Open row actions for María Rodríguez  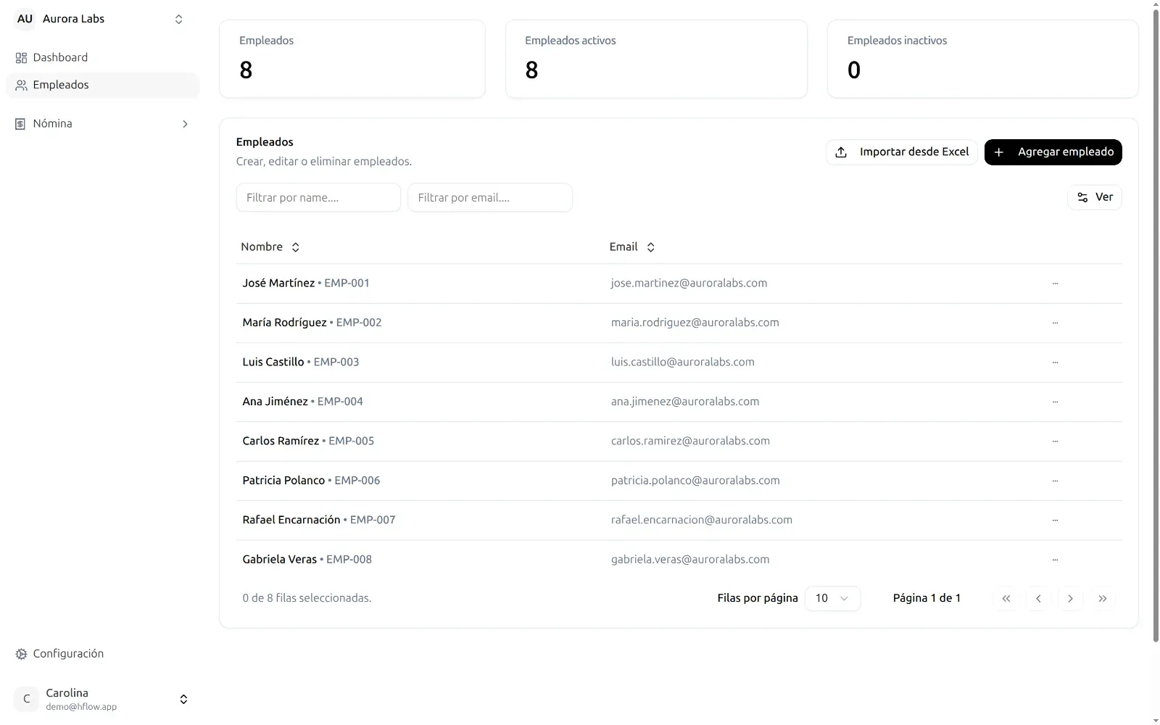click(1055, 323)
